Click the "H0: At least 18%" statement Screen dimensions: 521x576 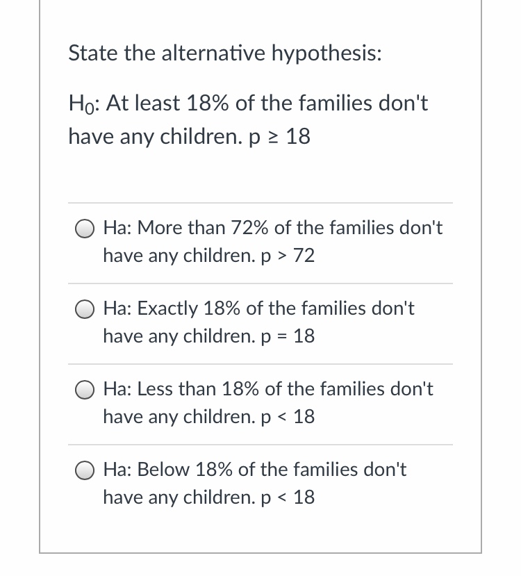pos(248,104)
